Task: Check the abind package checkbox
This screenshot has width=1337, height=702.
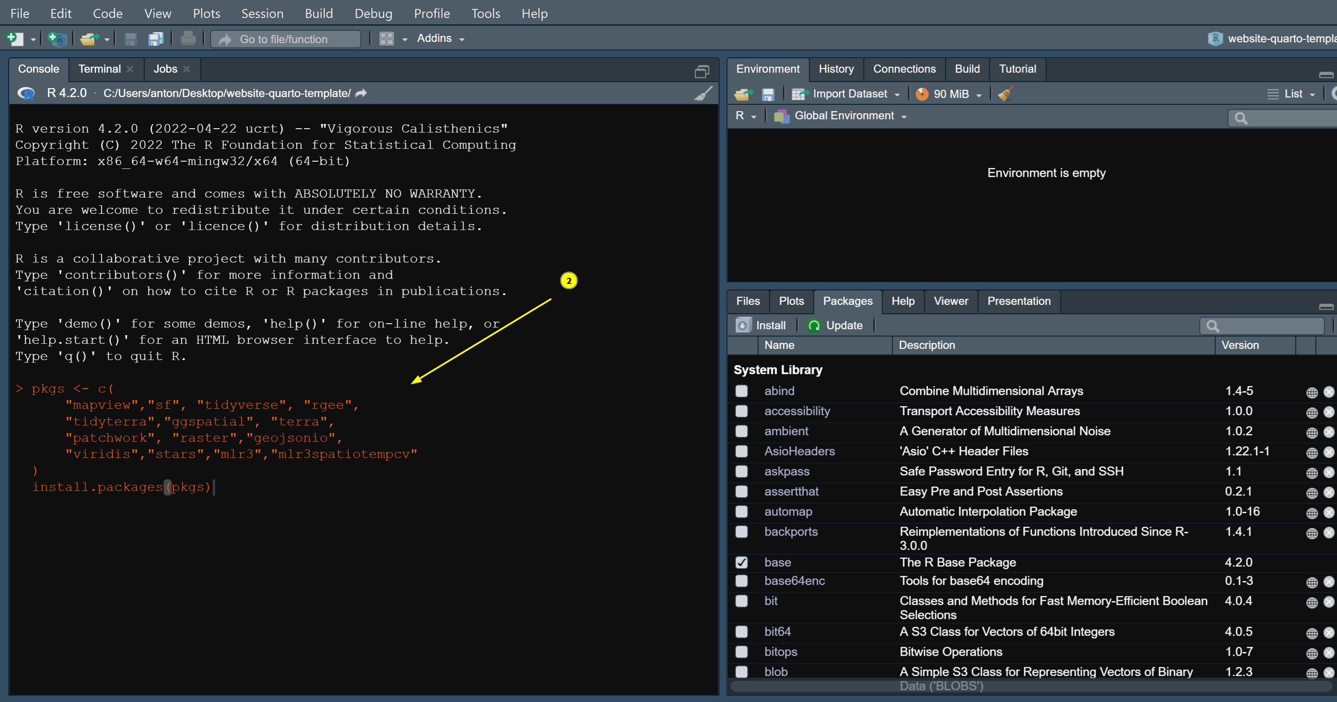Action: pyautogui.click(x=741, y=391)
